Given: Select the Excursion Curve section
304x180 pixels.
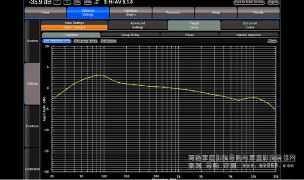Looking at the screenshot, I should (250, 25).
